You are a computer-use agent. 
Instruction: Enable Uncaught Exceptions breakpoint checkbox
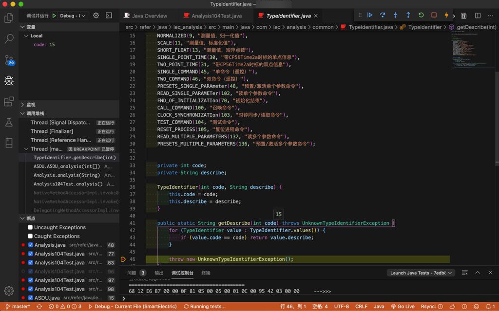(30, 227)
